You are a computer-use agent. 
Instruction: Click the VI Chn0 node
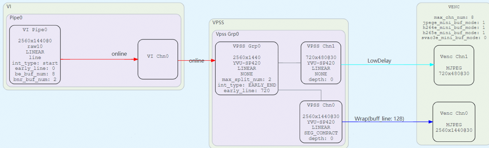(158, 59)
